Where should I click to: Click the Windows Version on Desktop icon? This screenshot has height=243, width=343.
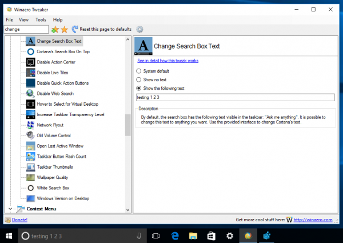pos(31,198)
